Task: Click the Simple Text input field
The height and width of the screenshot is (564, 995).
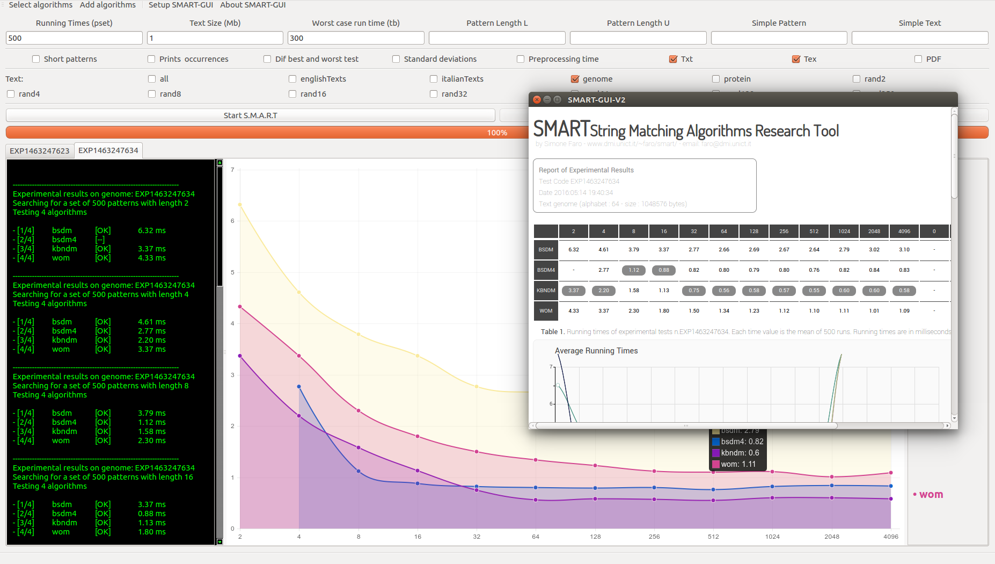Action: coord(920,38)
